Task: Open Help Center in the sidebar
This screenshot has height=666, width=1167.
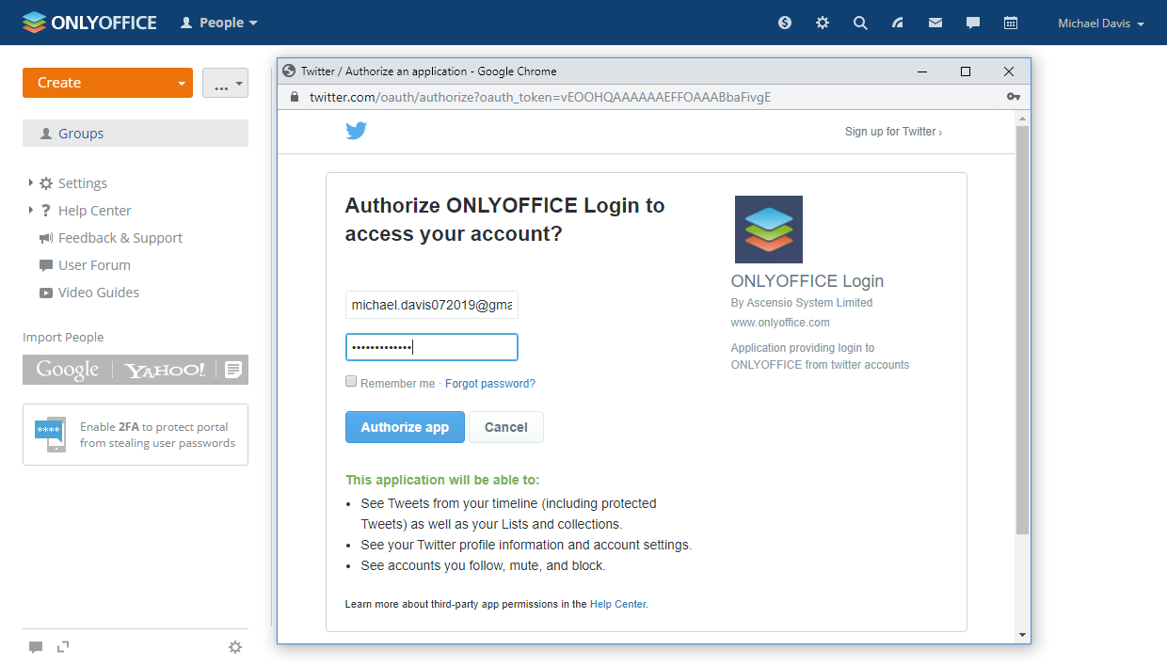Action: click(x=95, y=211)
